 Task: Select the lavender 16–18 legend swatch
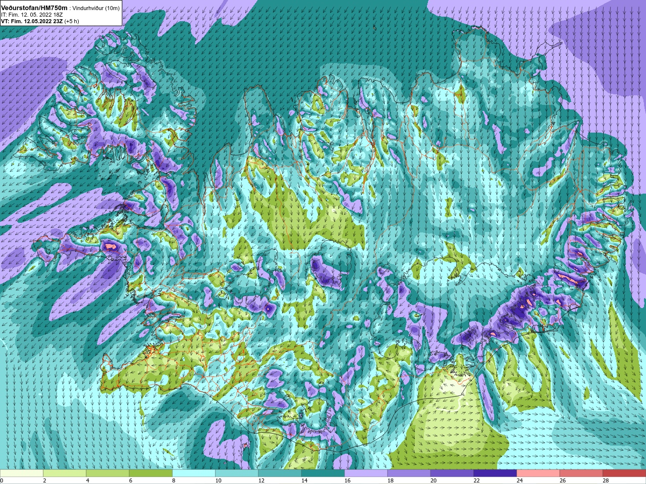pyautogui.click(x=366, y=473)
